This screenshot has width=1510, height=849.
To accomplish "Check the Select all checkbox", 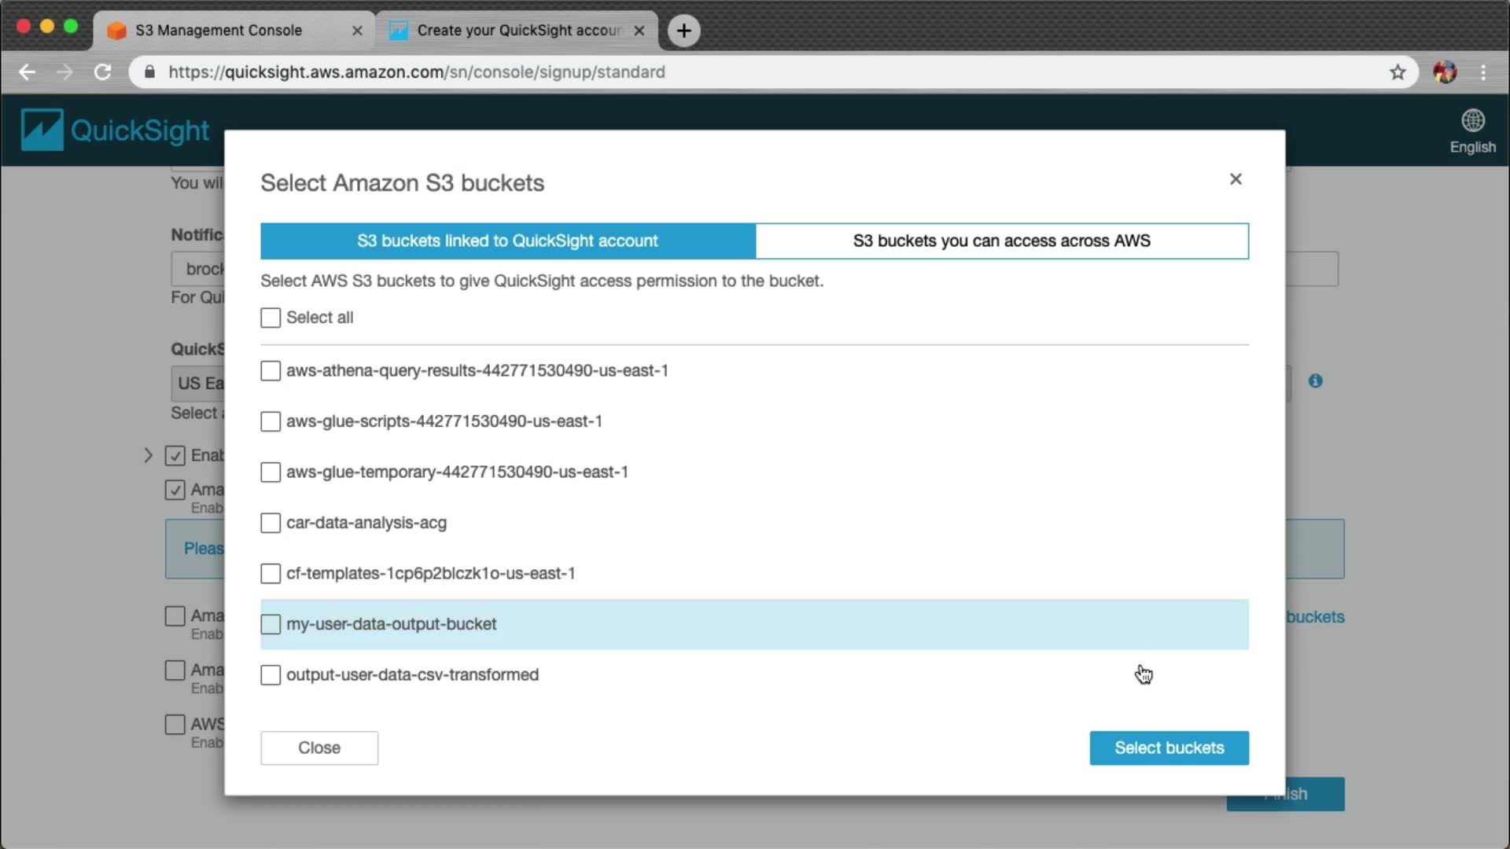I will (271, 318).
